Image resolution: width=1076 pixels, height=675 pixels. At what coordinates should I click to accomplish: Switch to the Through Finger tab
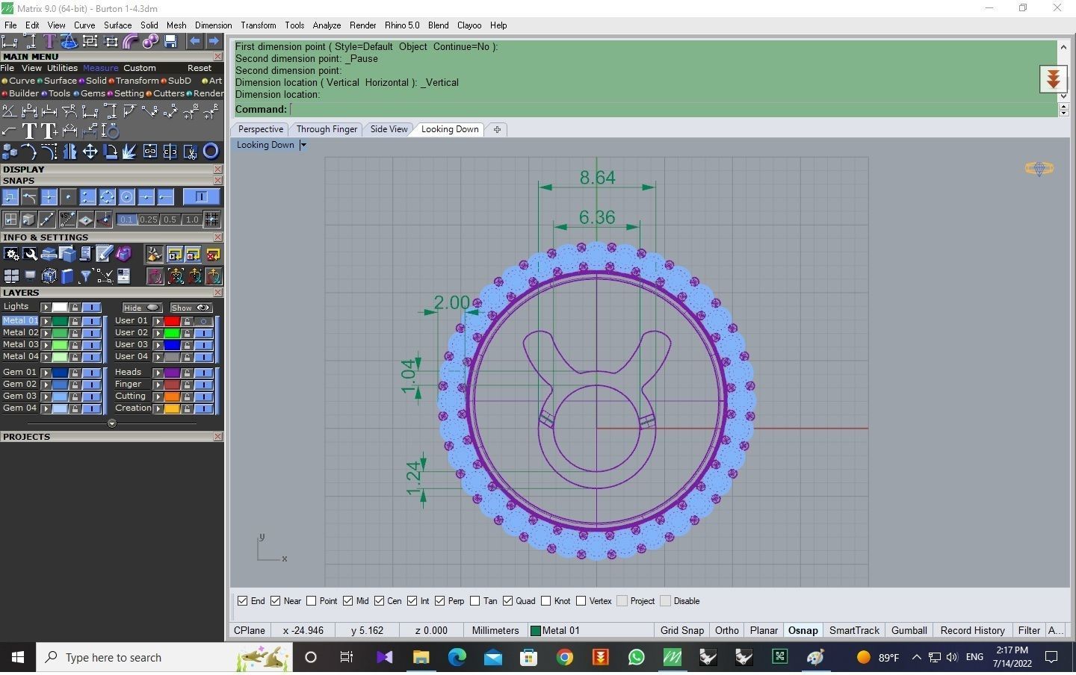(327, 129)
